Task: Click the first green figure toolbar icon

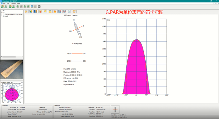Action: [x=2, y=7]
